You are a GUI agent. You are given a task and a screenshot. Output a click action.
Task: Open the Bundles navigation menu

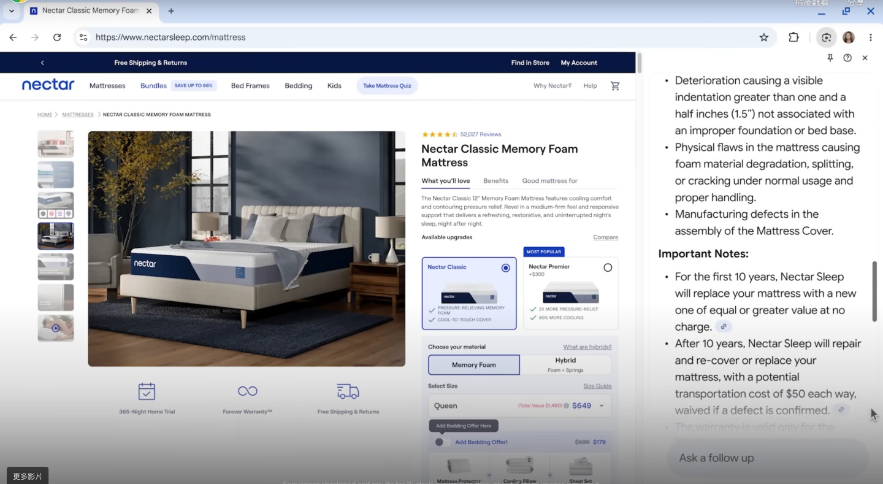pyautogui.click(x=153, y=86)
